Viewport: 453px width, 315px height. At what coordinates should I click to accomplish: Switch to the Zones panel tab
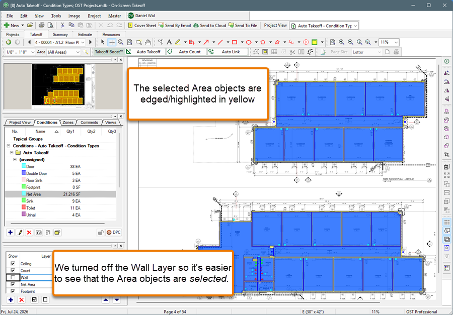click(68, 122)
